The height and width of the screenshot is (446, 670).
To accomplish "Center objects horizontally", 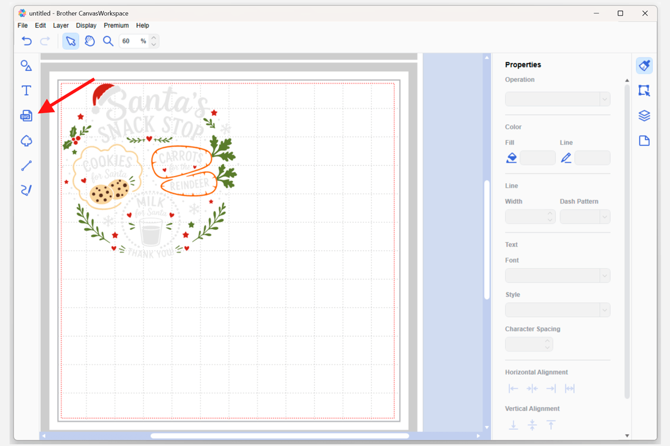I will tap(532, 389).
